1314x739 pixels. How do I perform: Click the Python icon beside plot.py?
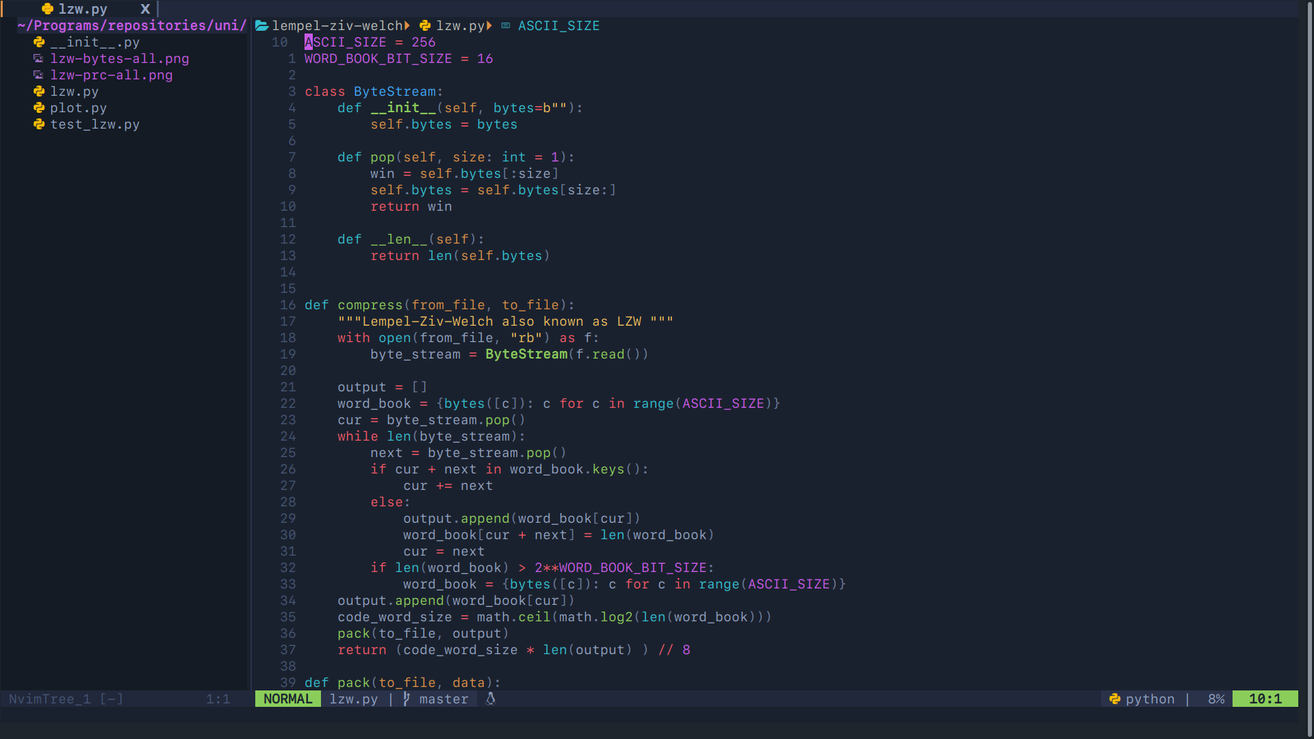pyautogui.click(x=39, y=108)
